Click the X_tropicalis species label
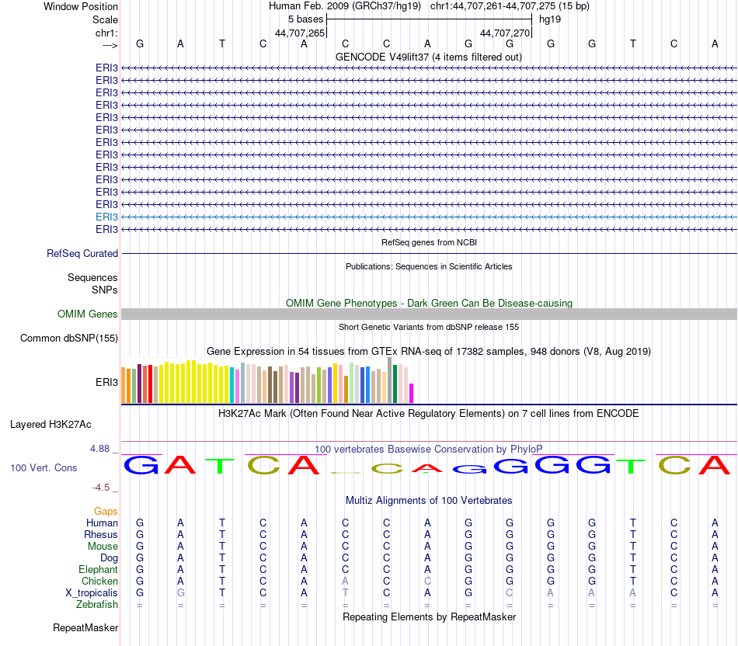The height and width of the screenshot is (646, 738). [x=92, y=593]
